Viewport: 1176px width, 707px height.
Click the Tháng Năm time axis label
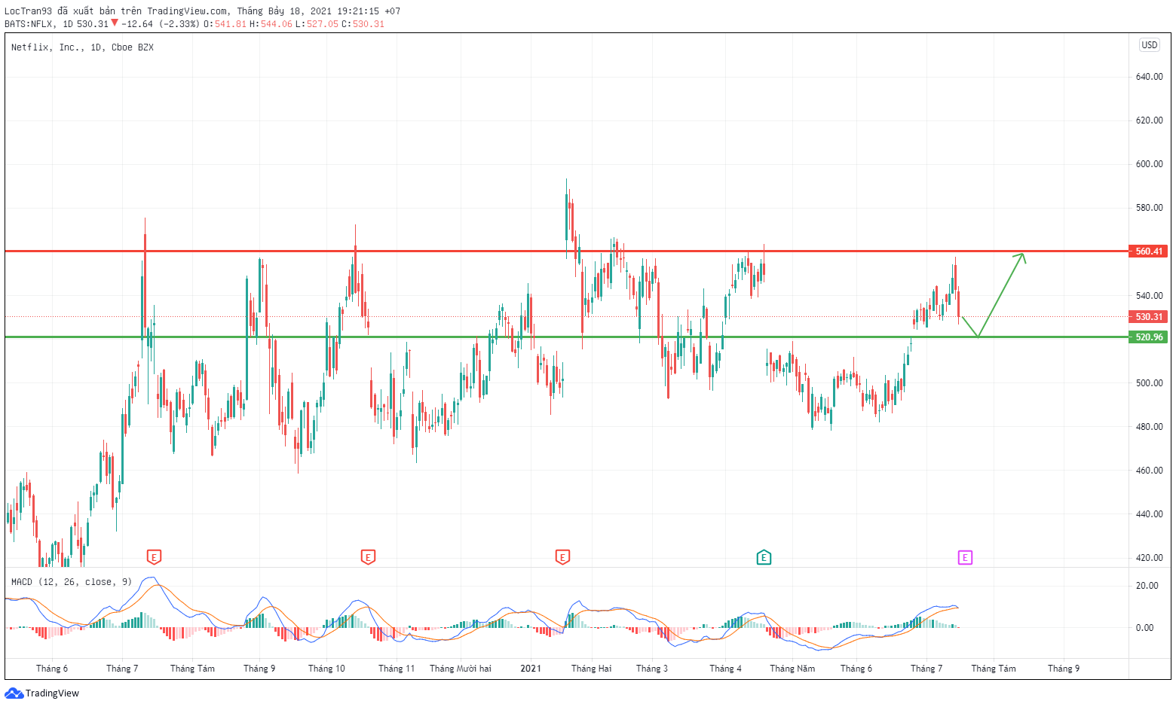point(792,669)
